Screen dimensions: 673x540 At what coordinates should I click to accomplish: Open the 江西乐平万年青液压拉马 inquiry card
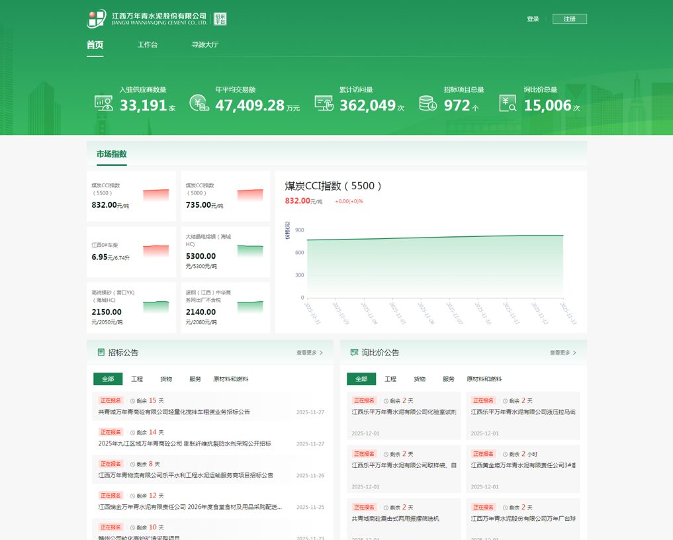coord(523,416)
